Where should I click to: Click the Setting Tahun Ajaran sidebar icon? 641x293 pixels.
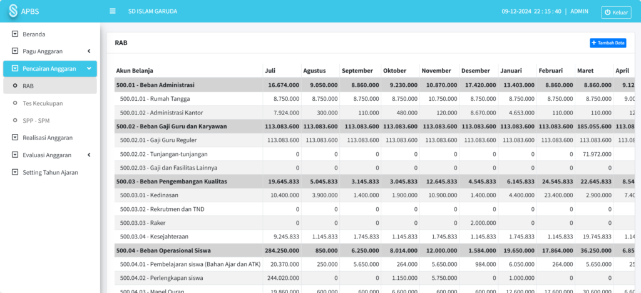point(15,172)
